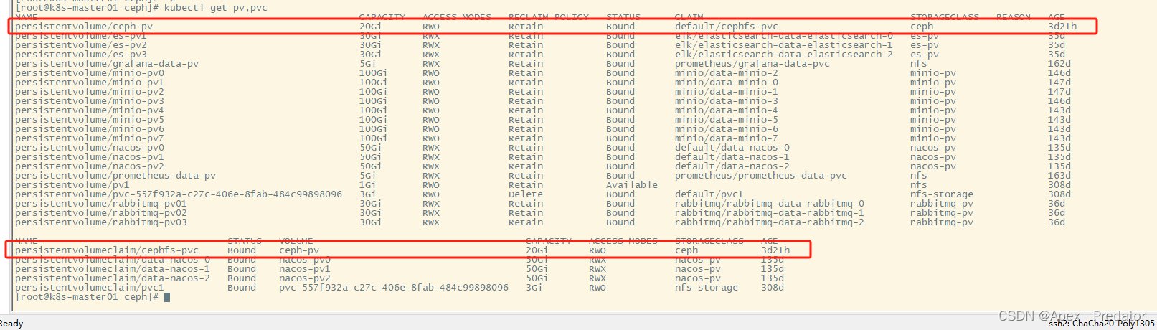The height and width of the screenshot is (330, 1157).
Task: Place cursor at terminal cursor block
Action: [167, 297]
